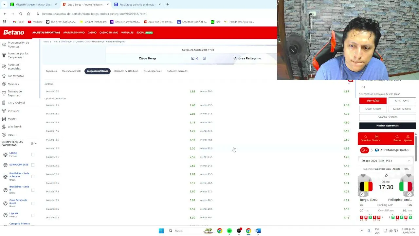Image resolution: width=419 pixels, height=236 pixels.
Task: Open the Casino en Vivo menu
Action: (x=109, y=32)
